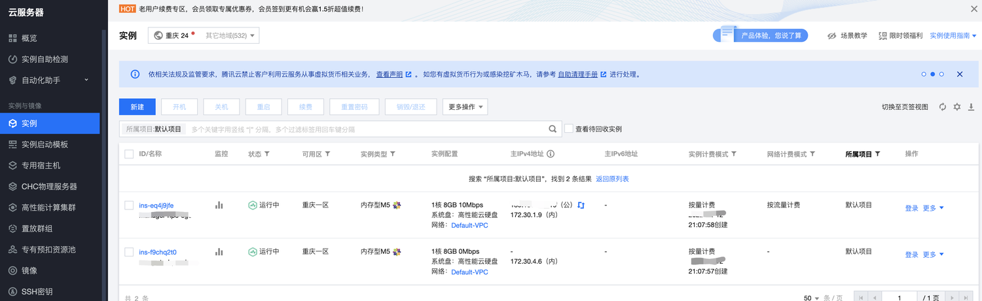This screenshot has width=982, height=301.
Task: Go to the first notice carousel dot
Action: pyautogui.click(x=924, y=75)
